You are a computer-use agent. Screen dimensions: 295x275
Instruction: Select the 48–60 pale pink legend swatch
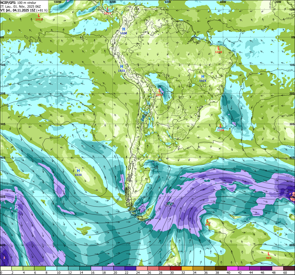coord(278,269)
